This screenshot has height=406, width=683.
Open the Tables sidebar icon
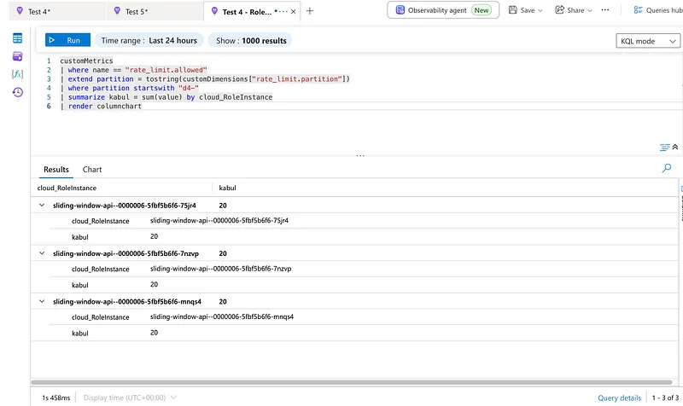[17, 38]
